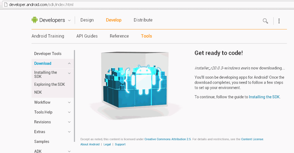Open the vertical dots overflow menu
The height and width of the screenshot is (153, 294).
tap(279, 21)
